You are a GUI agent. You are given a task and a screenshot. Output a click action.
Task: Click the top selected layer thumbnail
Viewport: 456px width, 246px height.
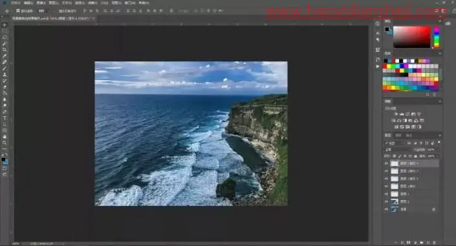tap(395, 163)
